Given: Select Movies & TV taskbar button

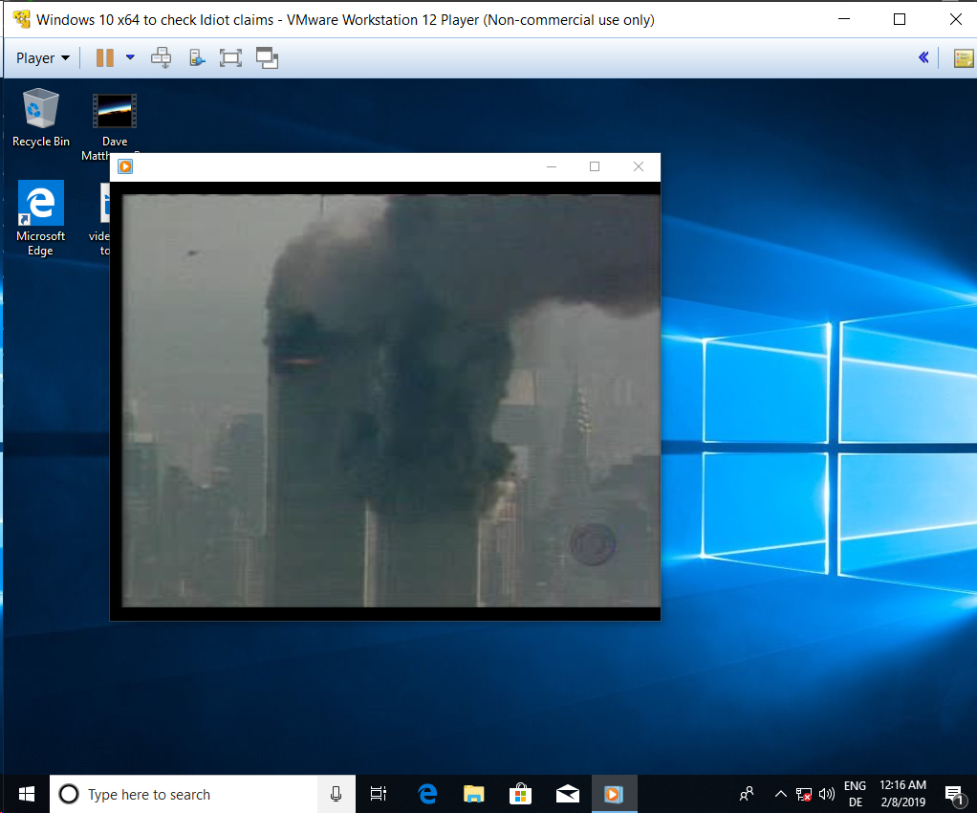Looking at the screenshot, I should point(614,794).
